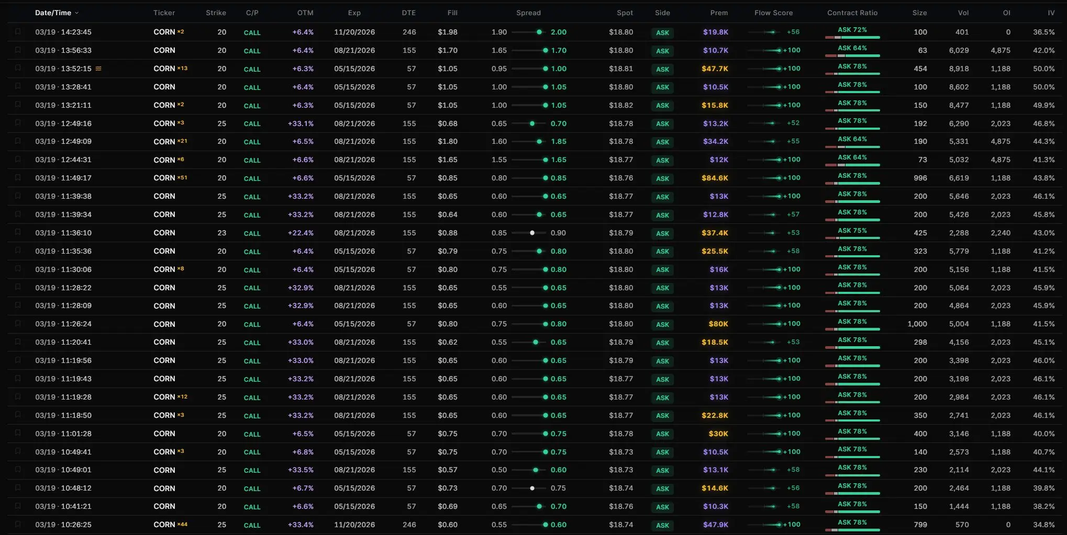This screenshot has width=1067, height=535.
Task: Click the 11/20/2026 expiry in the 14:23:45 row
Action: (354, 32)
